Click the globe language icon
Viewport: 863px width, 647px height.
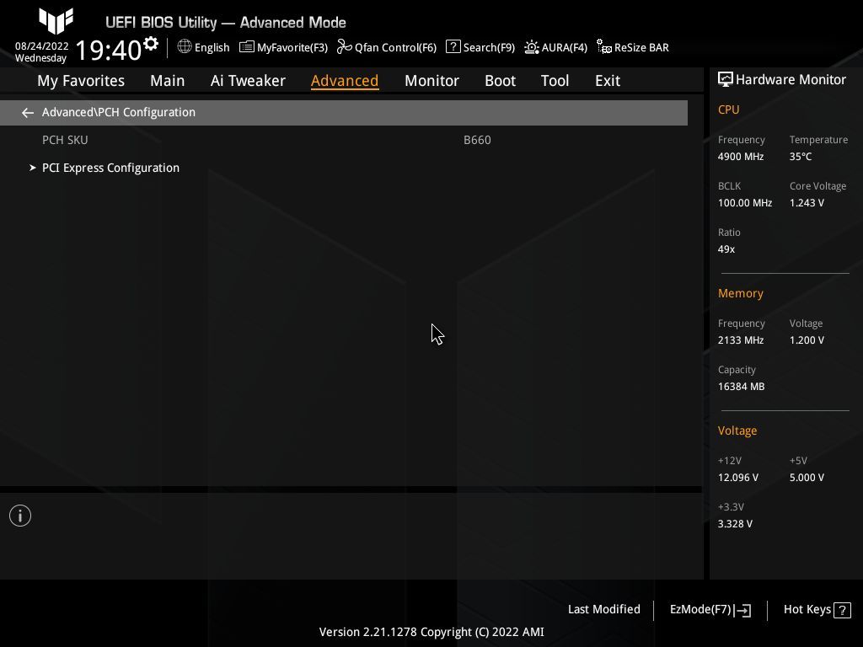(x=185, y=47)
